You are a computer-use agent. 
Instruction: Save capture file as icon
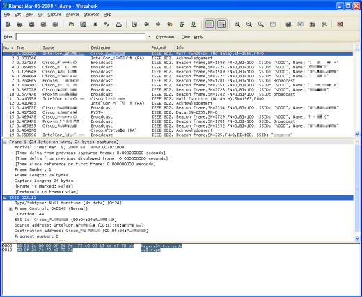tap(84, 24)
